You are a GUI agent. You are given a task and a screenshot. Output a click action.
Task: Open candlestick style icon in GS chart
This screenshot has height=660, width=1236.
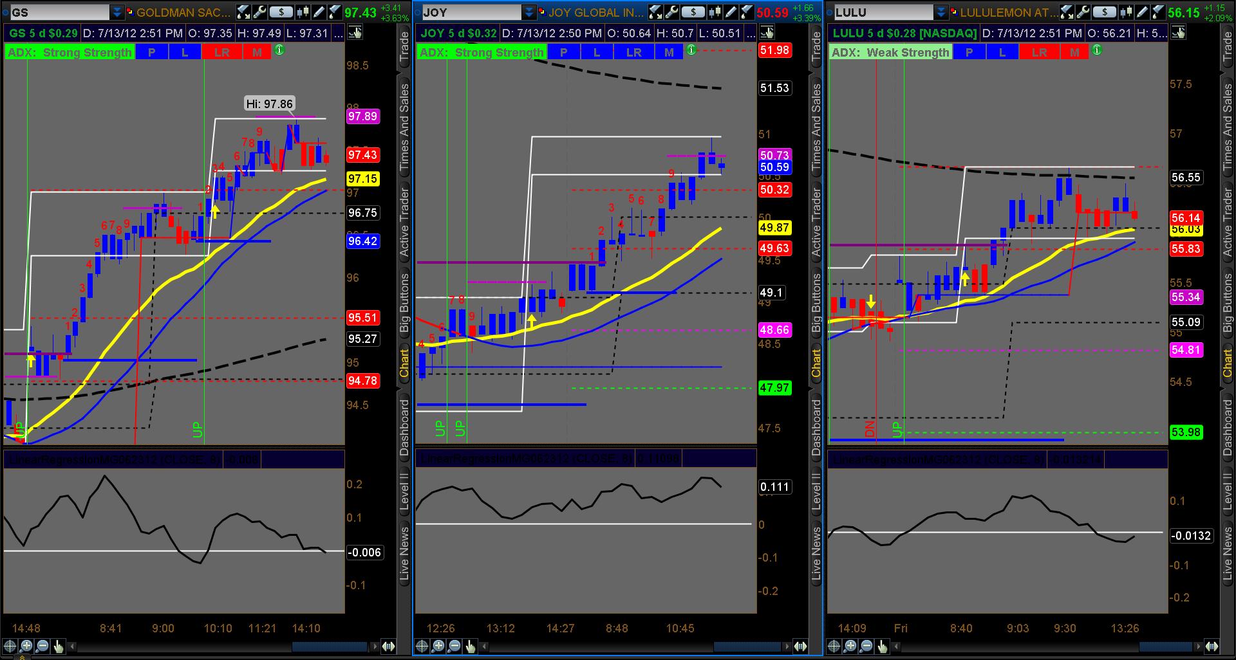coord(303,12)
